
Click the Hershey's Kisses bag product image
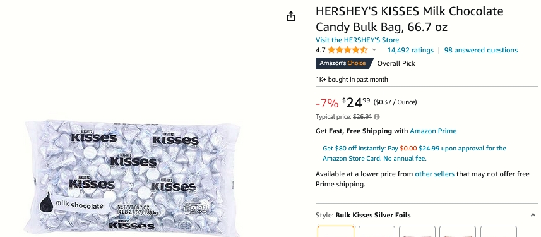(131, 178)
